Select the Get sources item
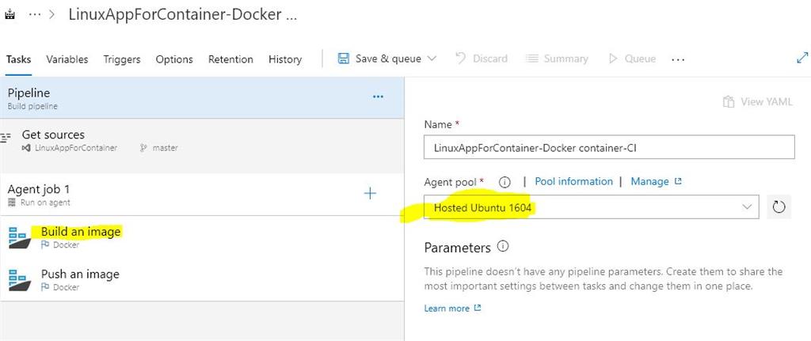 point(53,135)
